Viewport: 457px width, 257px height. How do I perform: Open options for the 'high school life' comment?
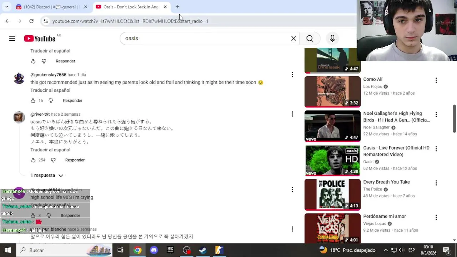292,190
